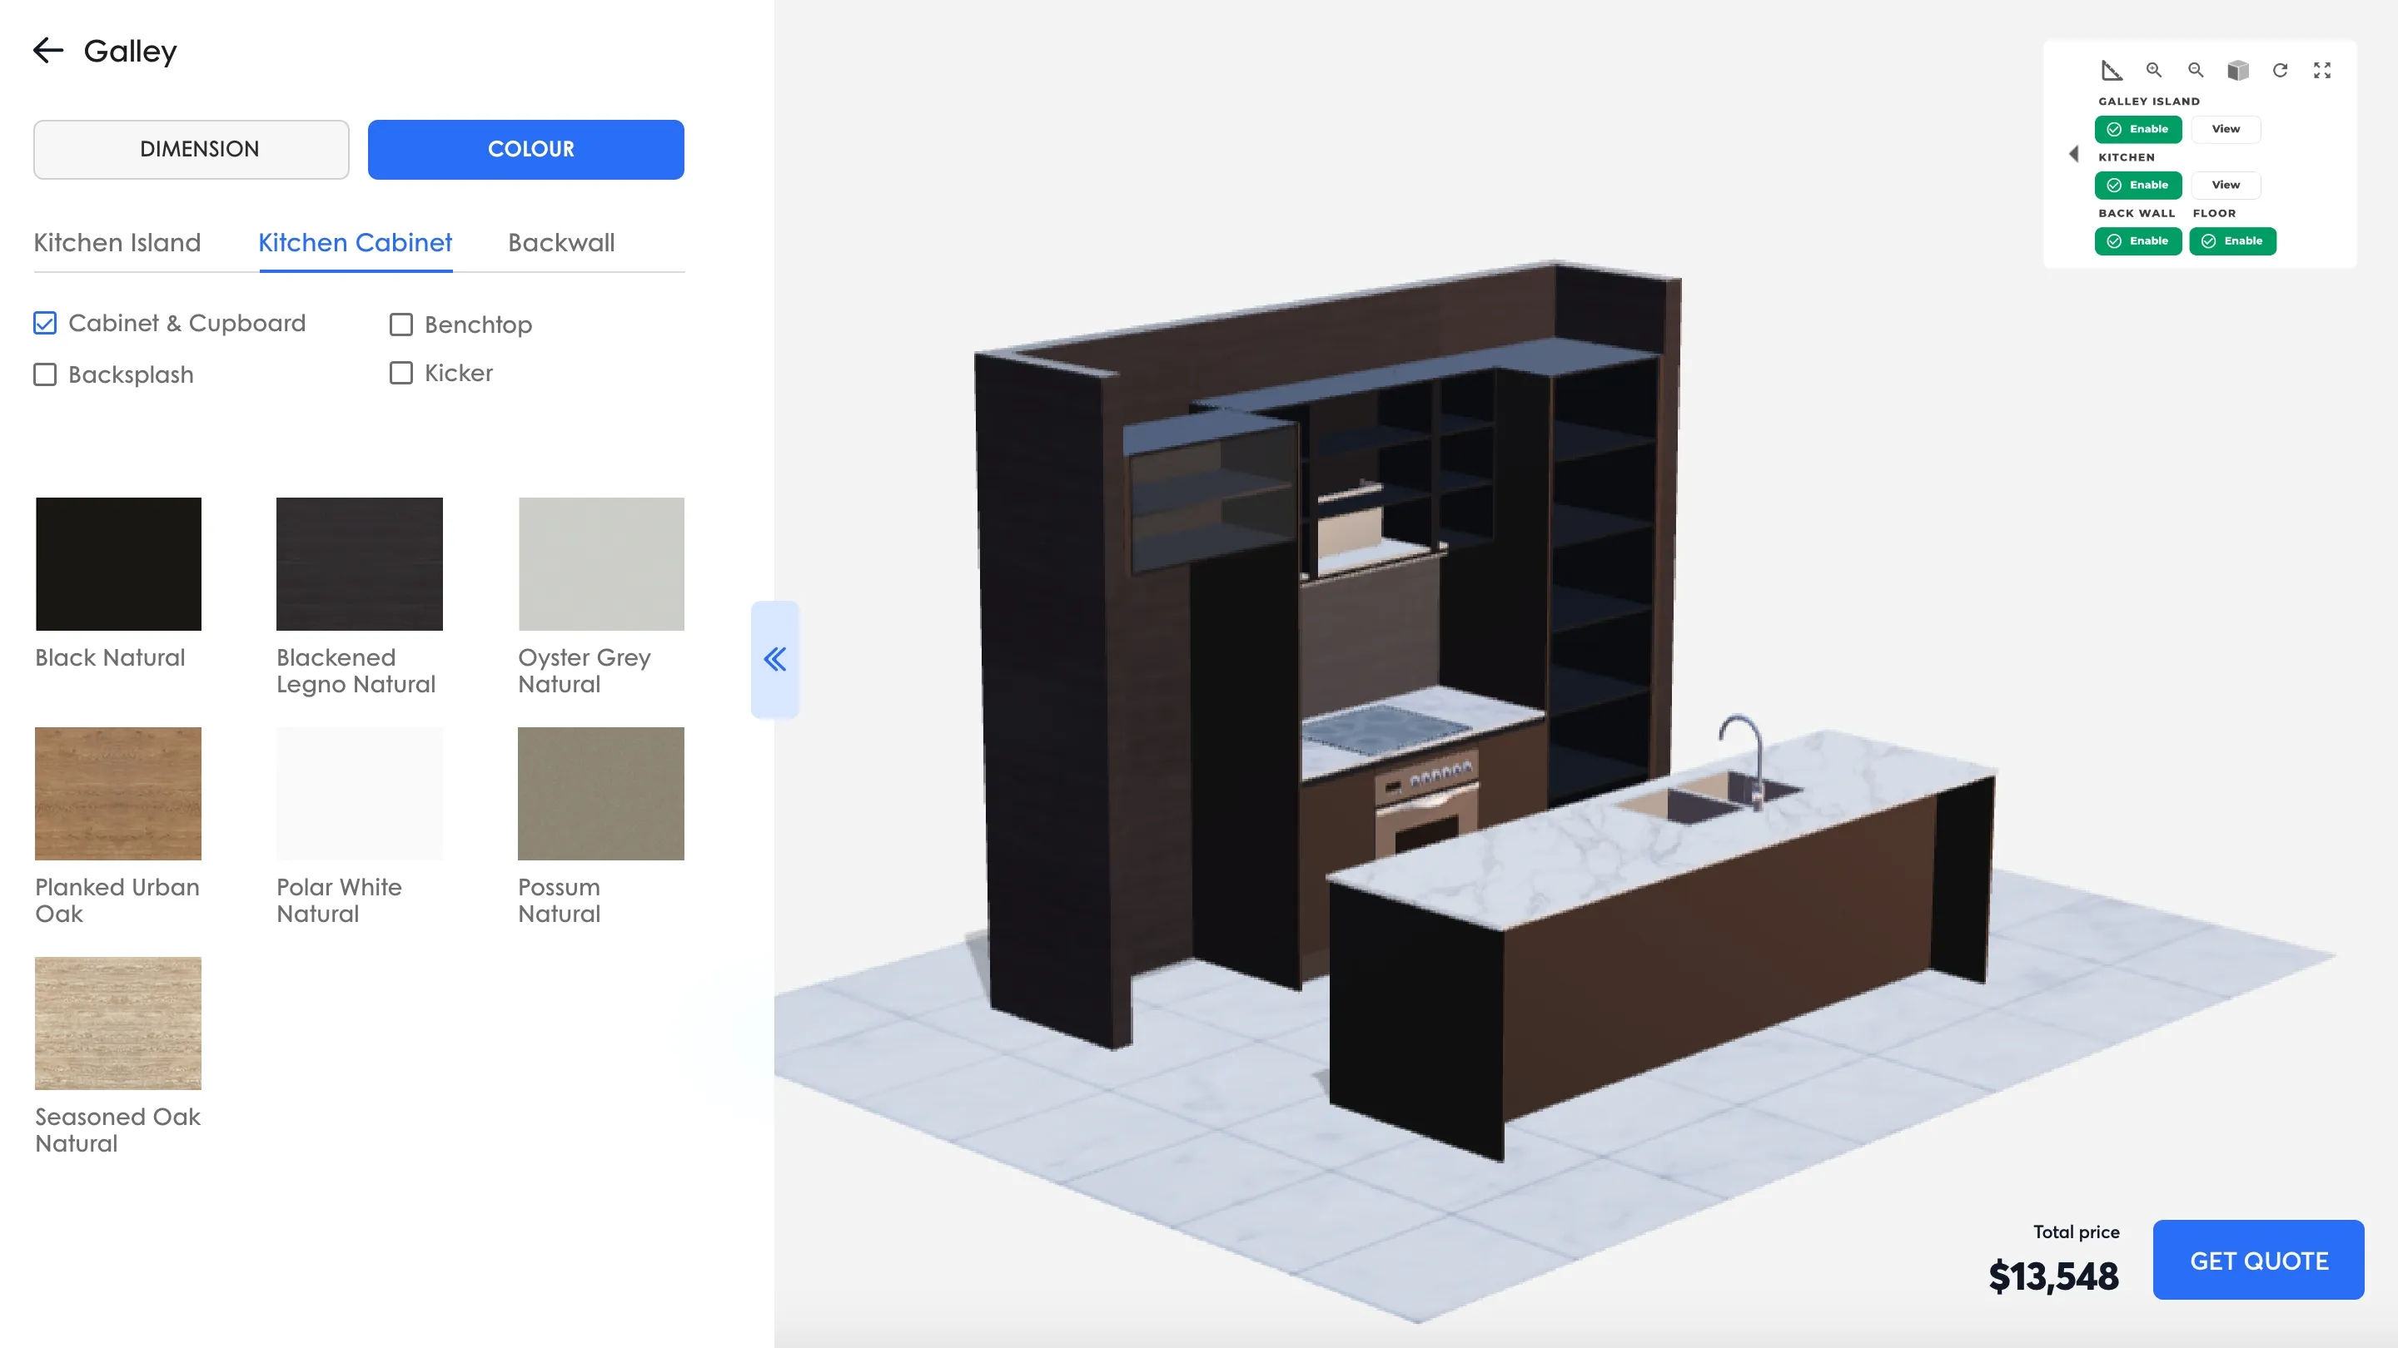Screen dimensions: 2398x1348
Task: Switch to the Kitchen Island tab
Action: 117,243
